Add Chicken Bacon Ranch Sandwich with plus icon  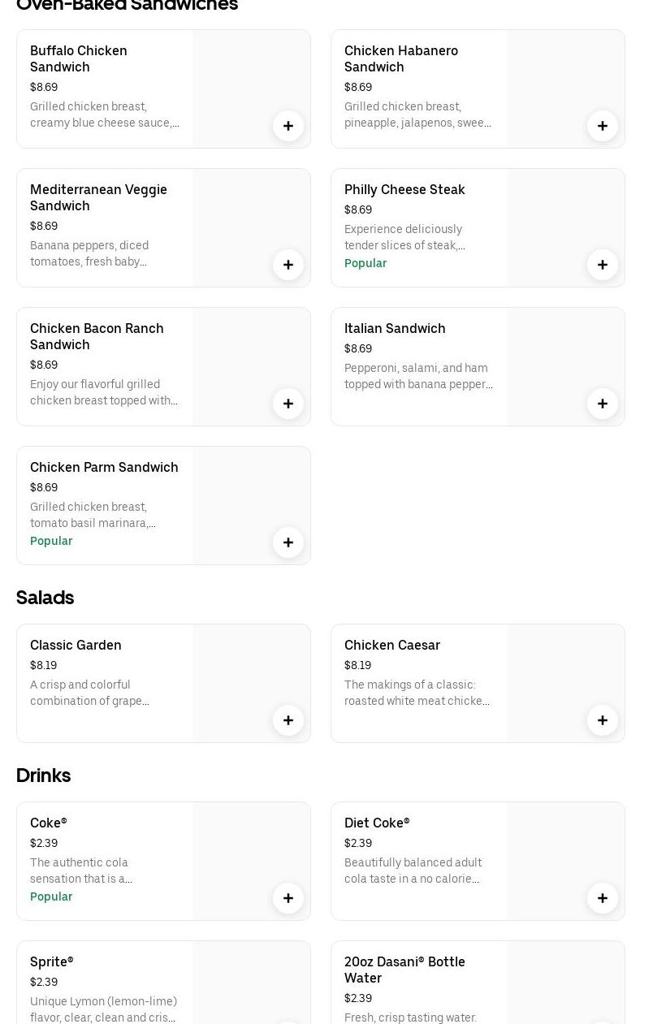(x=288, y=404)
